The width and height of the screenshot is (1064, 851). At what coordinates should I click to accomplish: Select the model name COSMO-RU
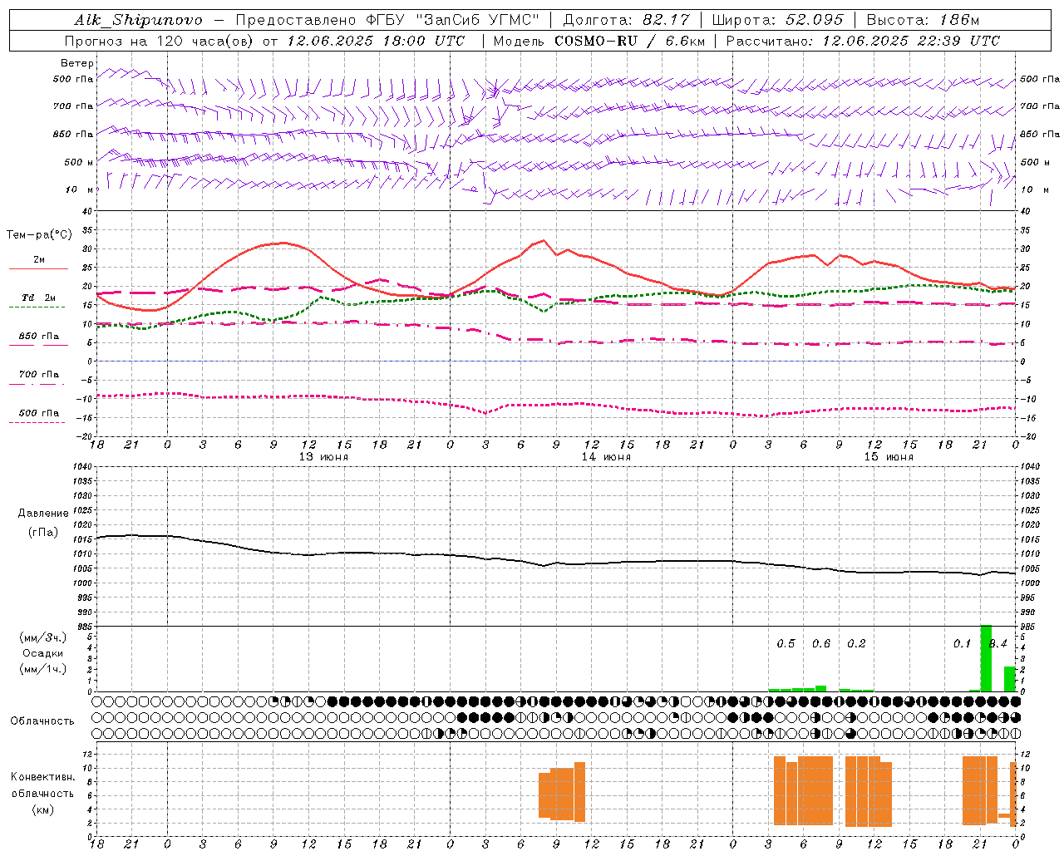point(592,41)
